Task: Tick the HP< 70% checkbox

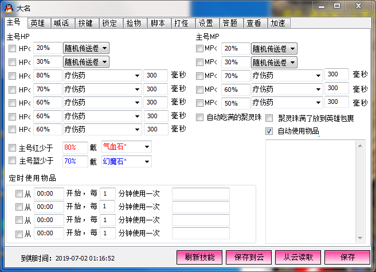Action: [x=12, y=90]
